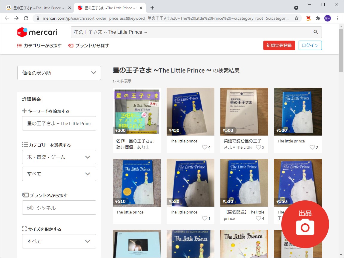Click the browser extensions puzzle icon
344x258 pixels.
[x=317, y=18]
